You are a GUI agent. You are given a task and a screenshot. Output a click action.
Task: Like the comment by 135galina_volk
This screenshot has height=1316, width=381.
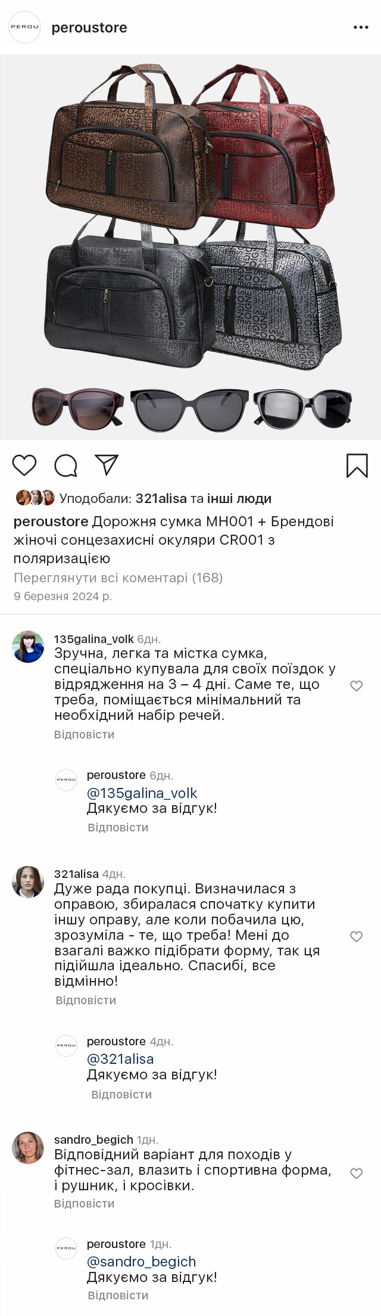(356, 686)
